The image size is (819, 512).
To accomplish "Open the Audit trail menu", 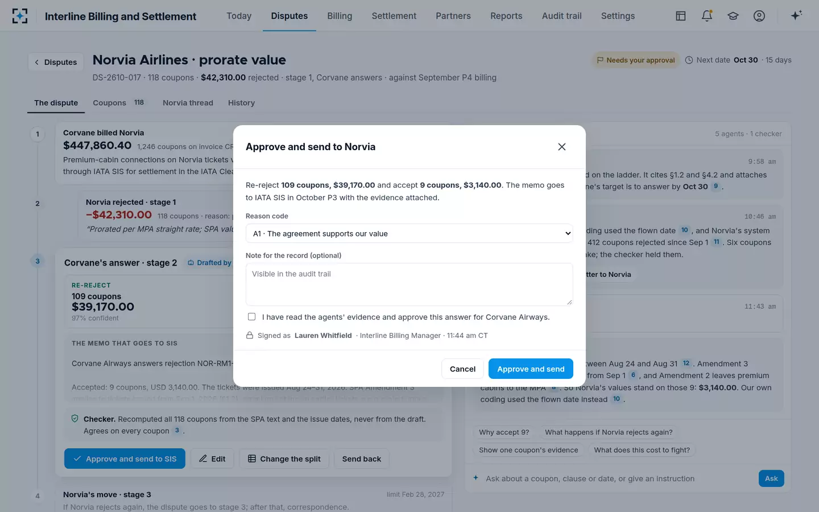I will [x=562, y=16].
